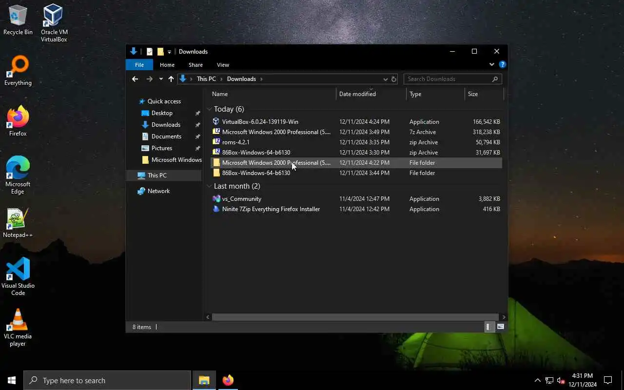Screen dimensions: 624x390
Task: Show hidden system tray icons
Action: point(538,380)
